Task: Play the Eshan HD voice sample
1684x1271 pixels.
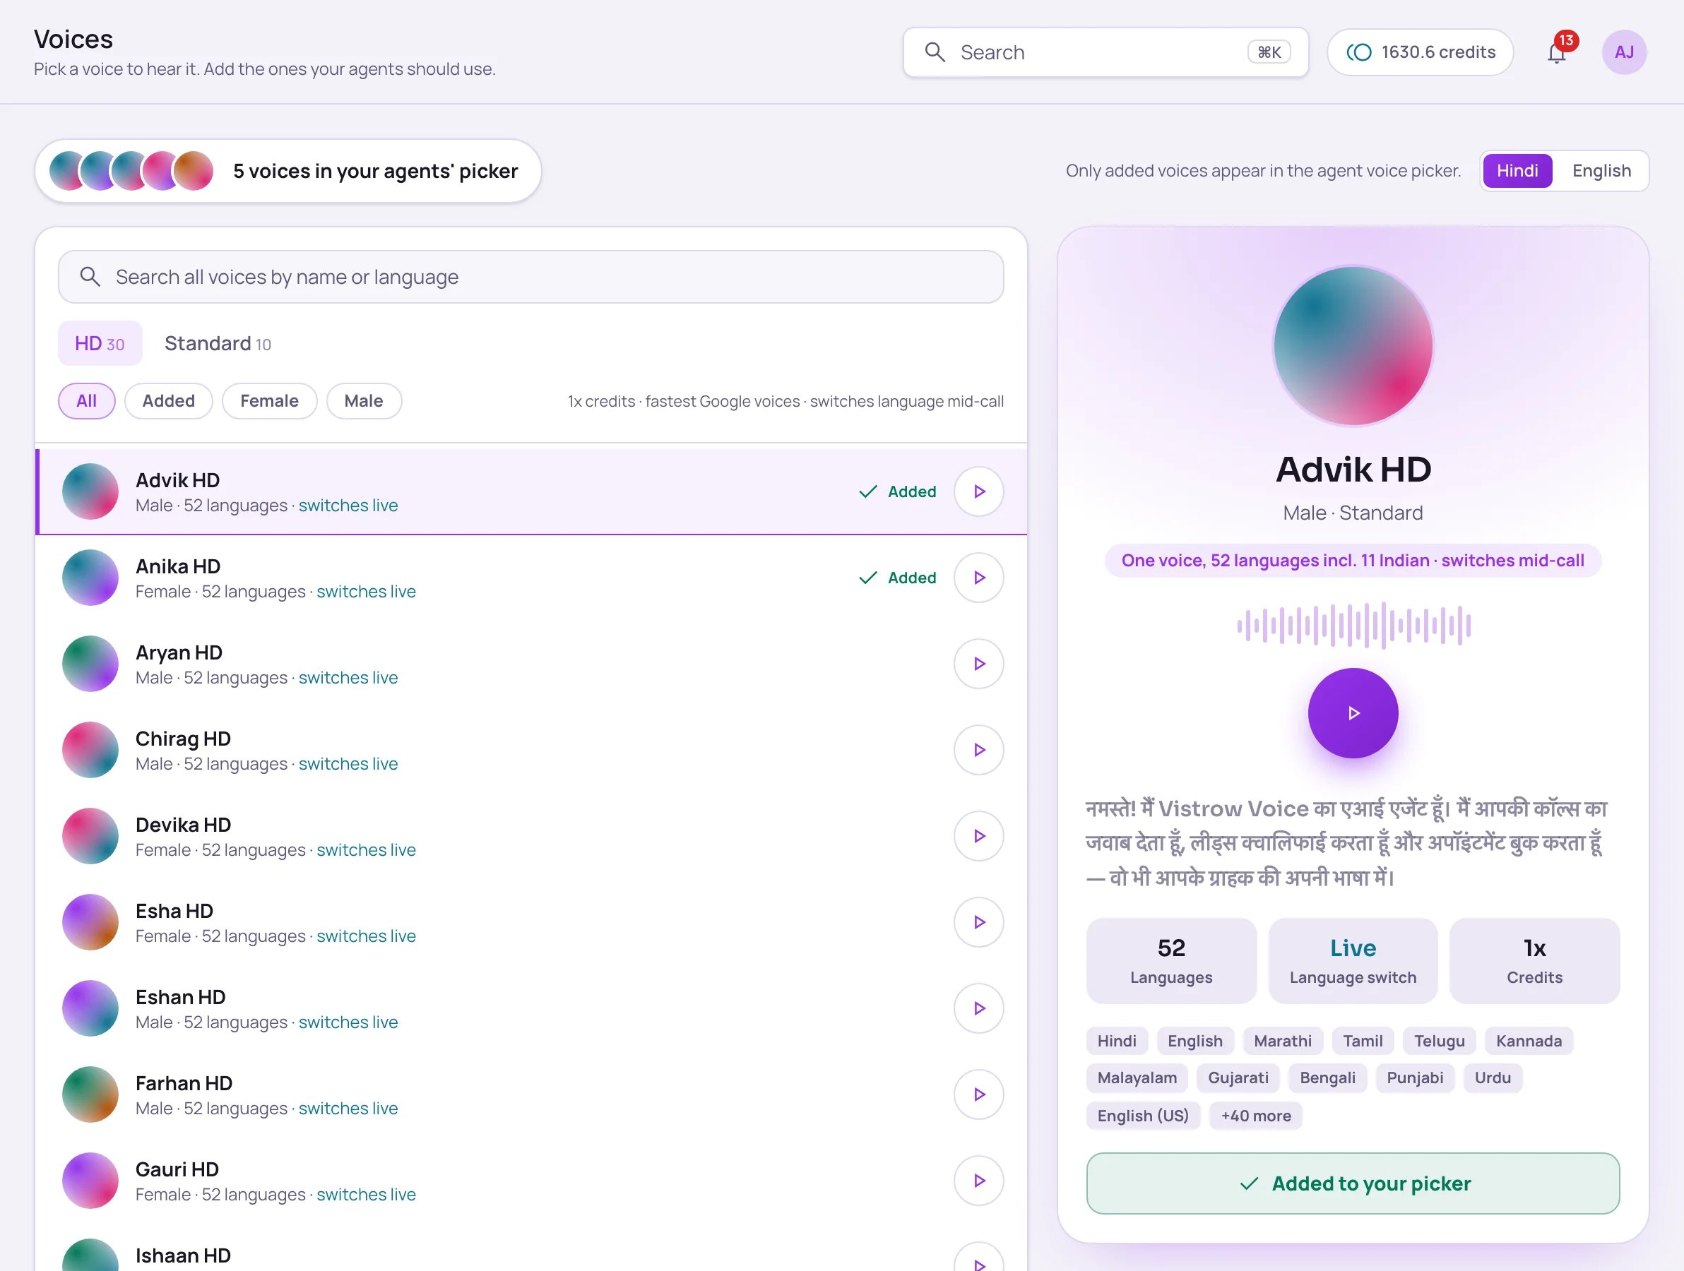Action: point(978,1008)
